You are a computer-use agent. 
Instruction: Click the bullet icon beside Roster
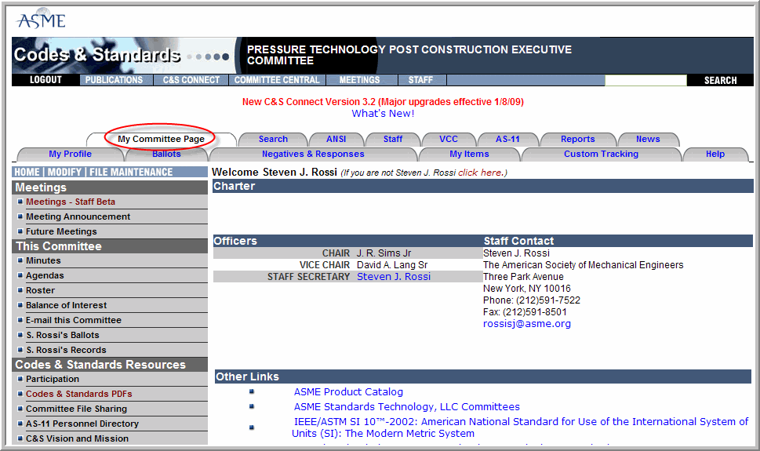click(20, 290)
